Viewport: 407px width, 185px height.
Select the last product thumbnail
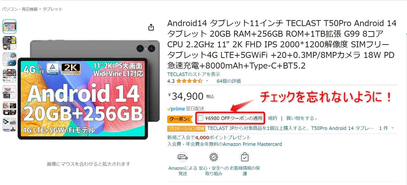tap(10, 125)
